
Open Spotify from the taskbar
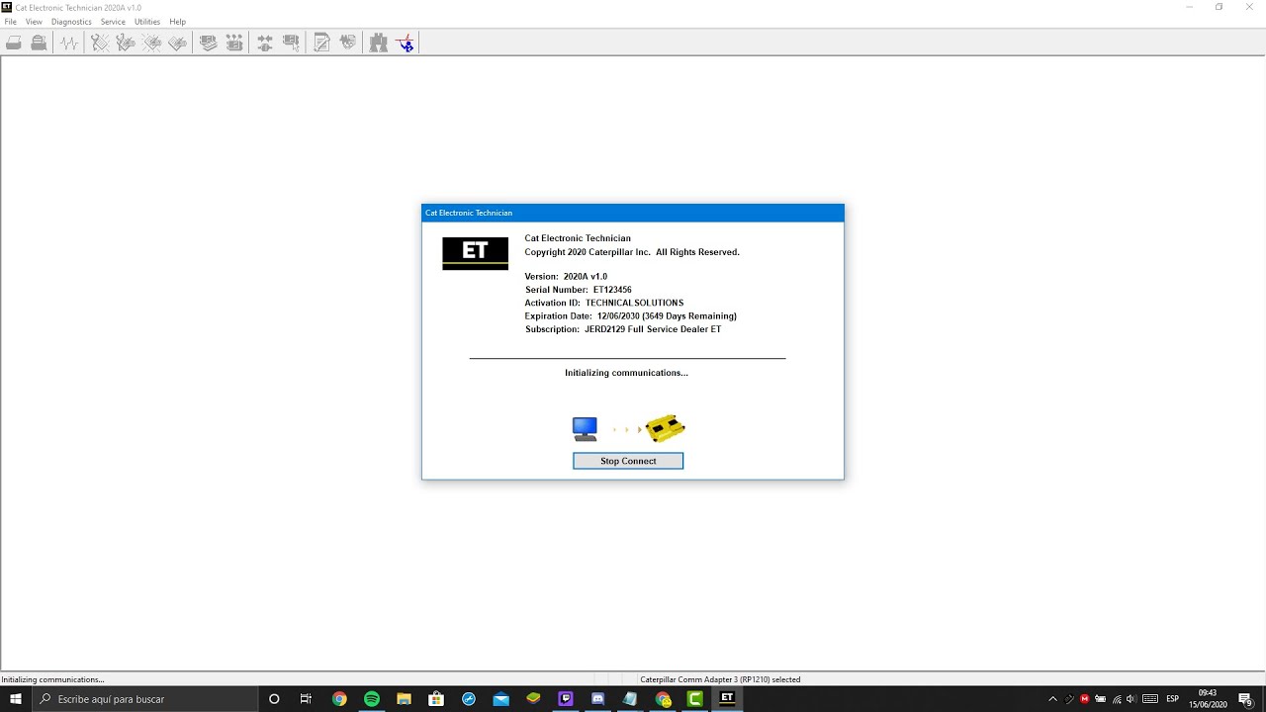372,699
